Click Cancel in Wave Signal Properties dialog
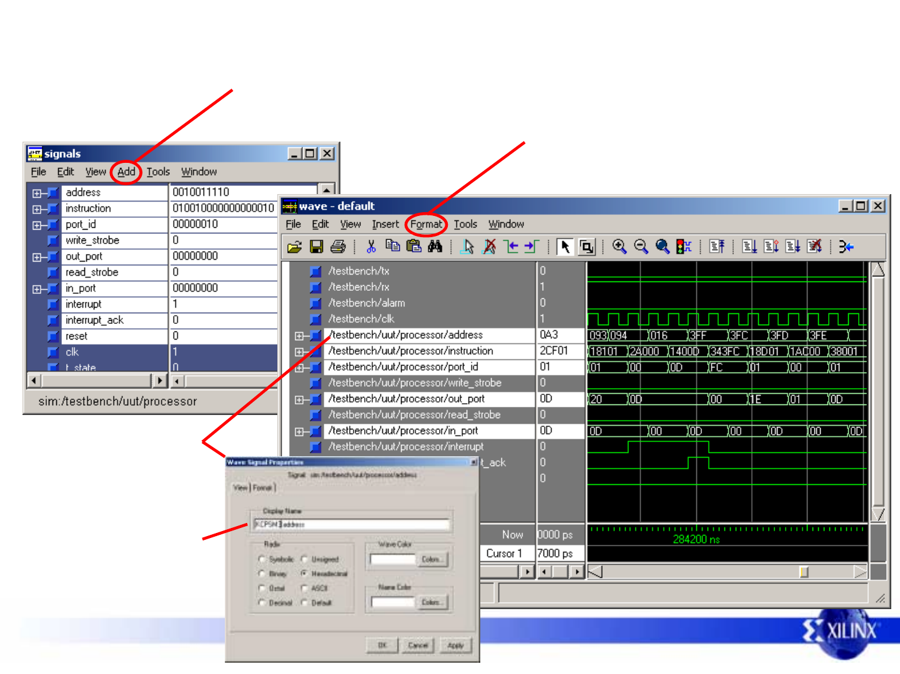 tap(418, 645)
